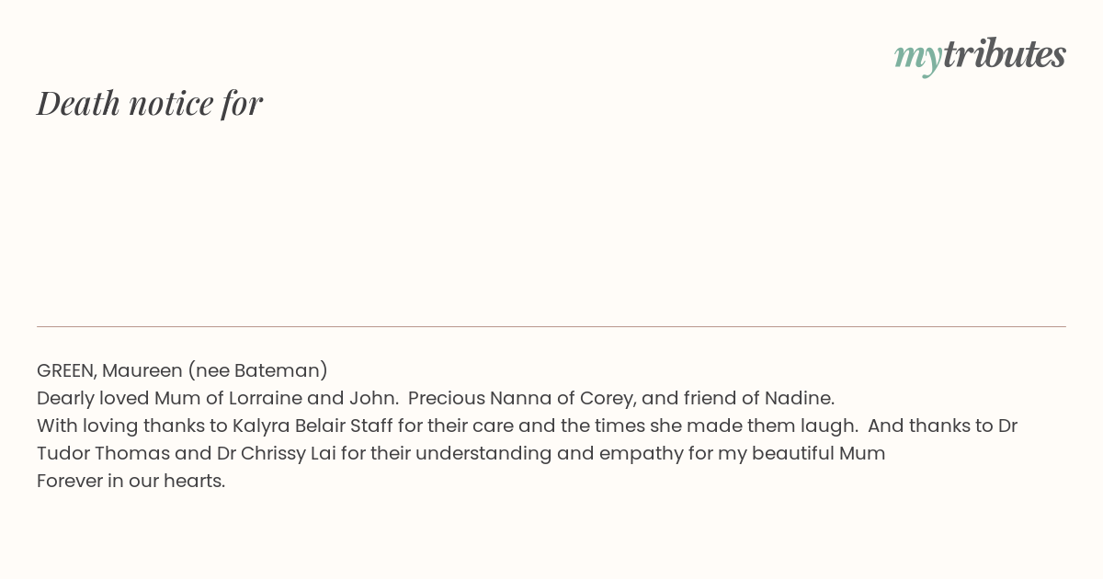Click the name "Tudor Thomas"
The image size is (1103, 579).
coord(104,453)
